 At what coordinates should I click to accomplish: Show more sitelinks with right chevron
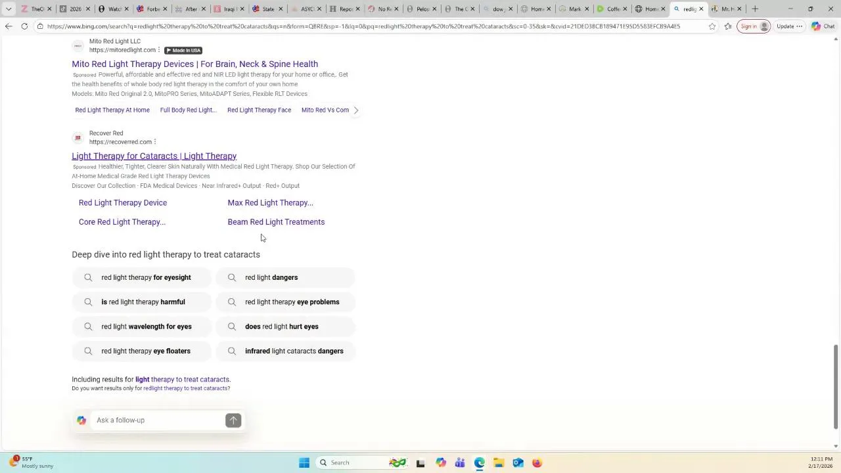click(x=356, y=110)
